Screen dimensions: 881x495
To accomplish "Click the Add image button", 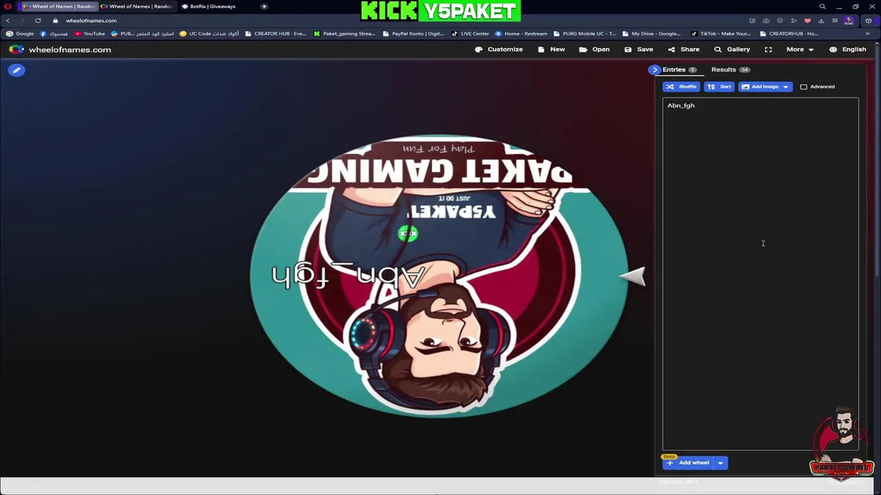I will [759, 87].
